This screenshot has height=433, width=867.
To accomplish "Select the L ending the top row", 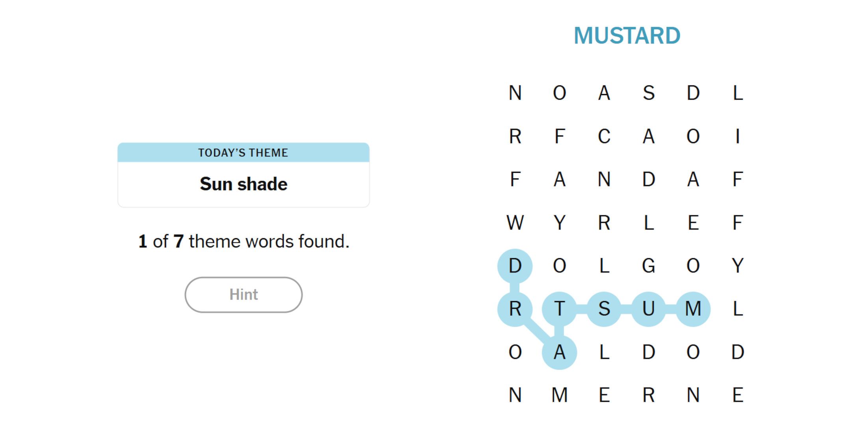I will 737,93.
